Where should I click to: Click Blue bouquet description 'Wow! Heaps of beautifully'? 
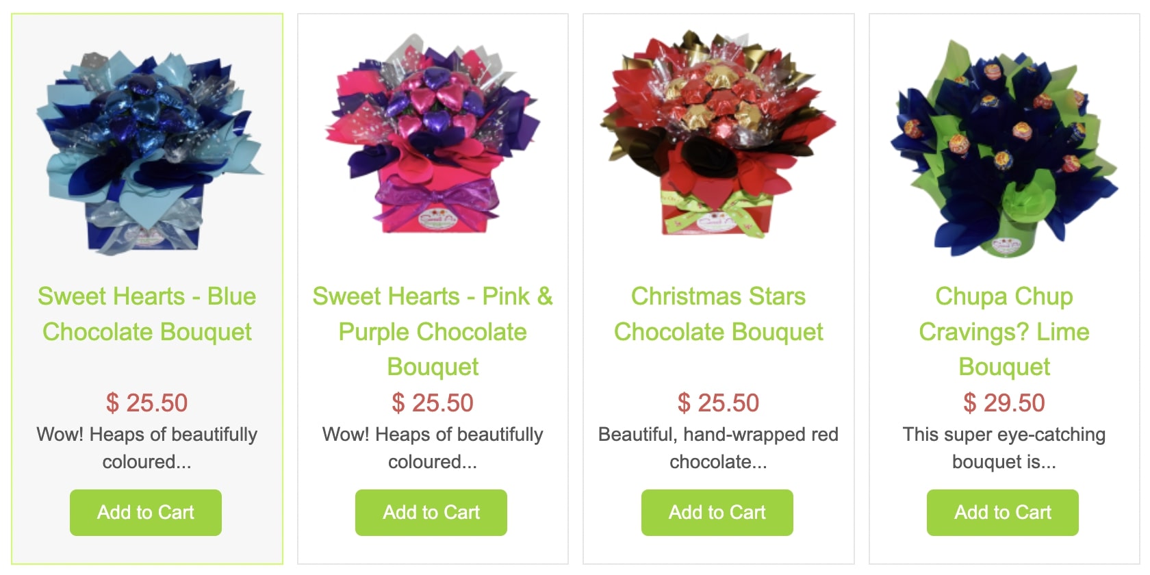pyautogui.click(x=147, y=435)
